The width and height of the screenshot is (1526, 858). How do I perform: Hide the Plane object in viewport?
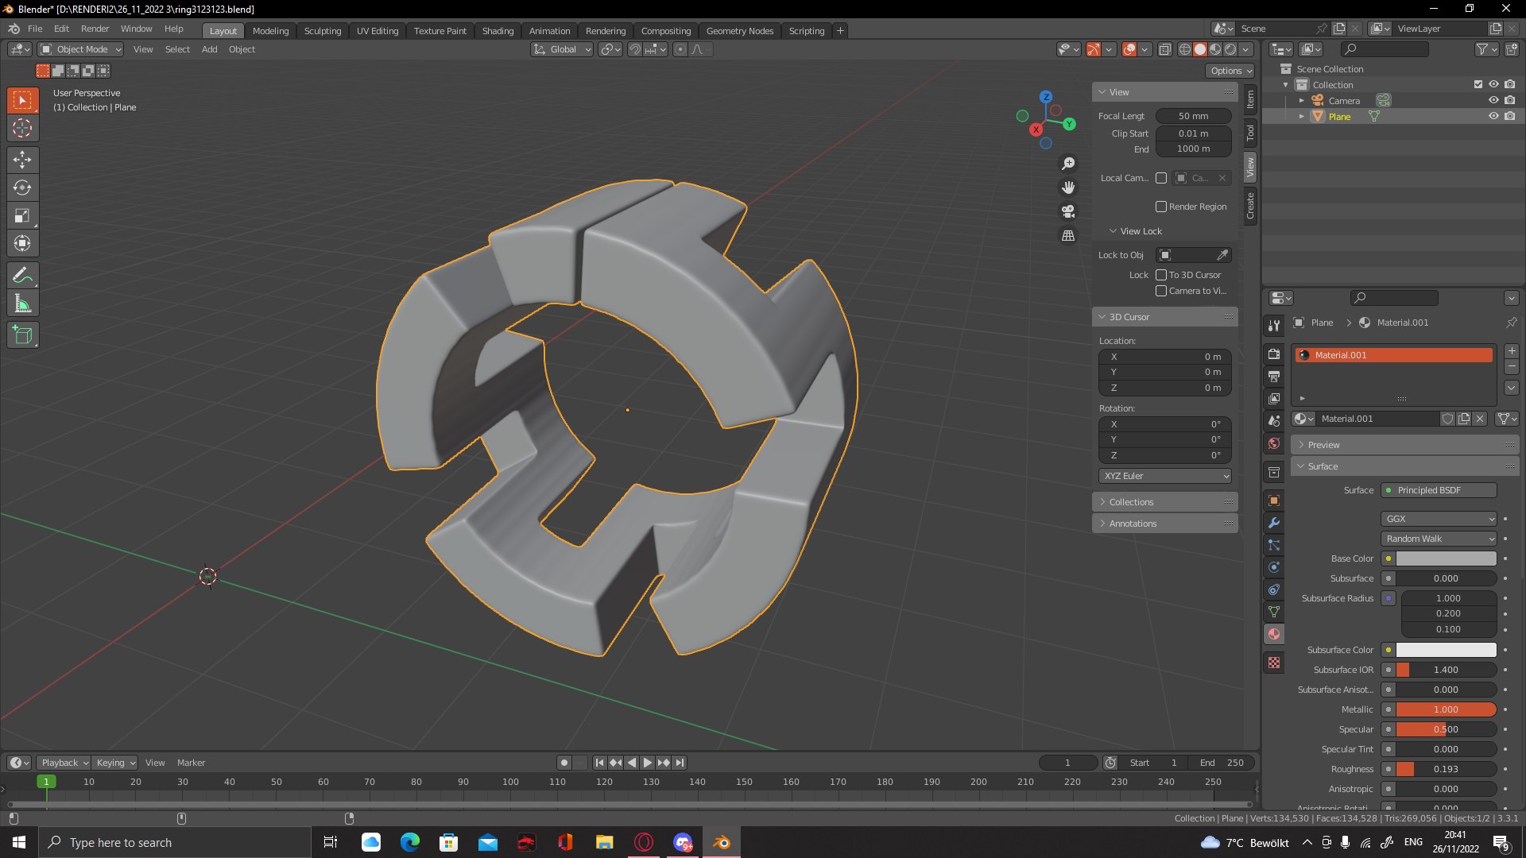point(1493,116)
